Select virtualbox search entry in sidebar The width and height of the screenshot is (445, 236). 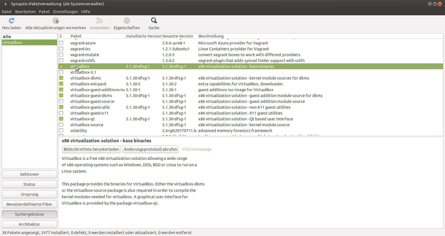(x=29, y=43)
